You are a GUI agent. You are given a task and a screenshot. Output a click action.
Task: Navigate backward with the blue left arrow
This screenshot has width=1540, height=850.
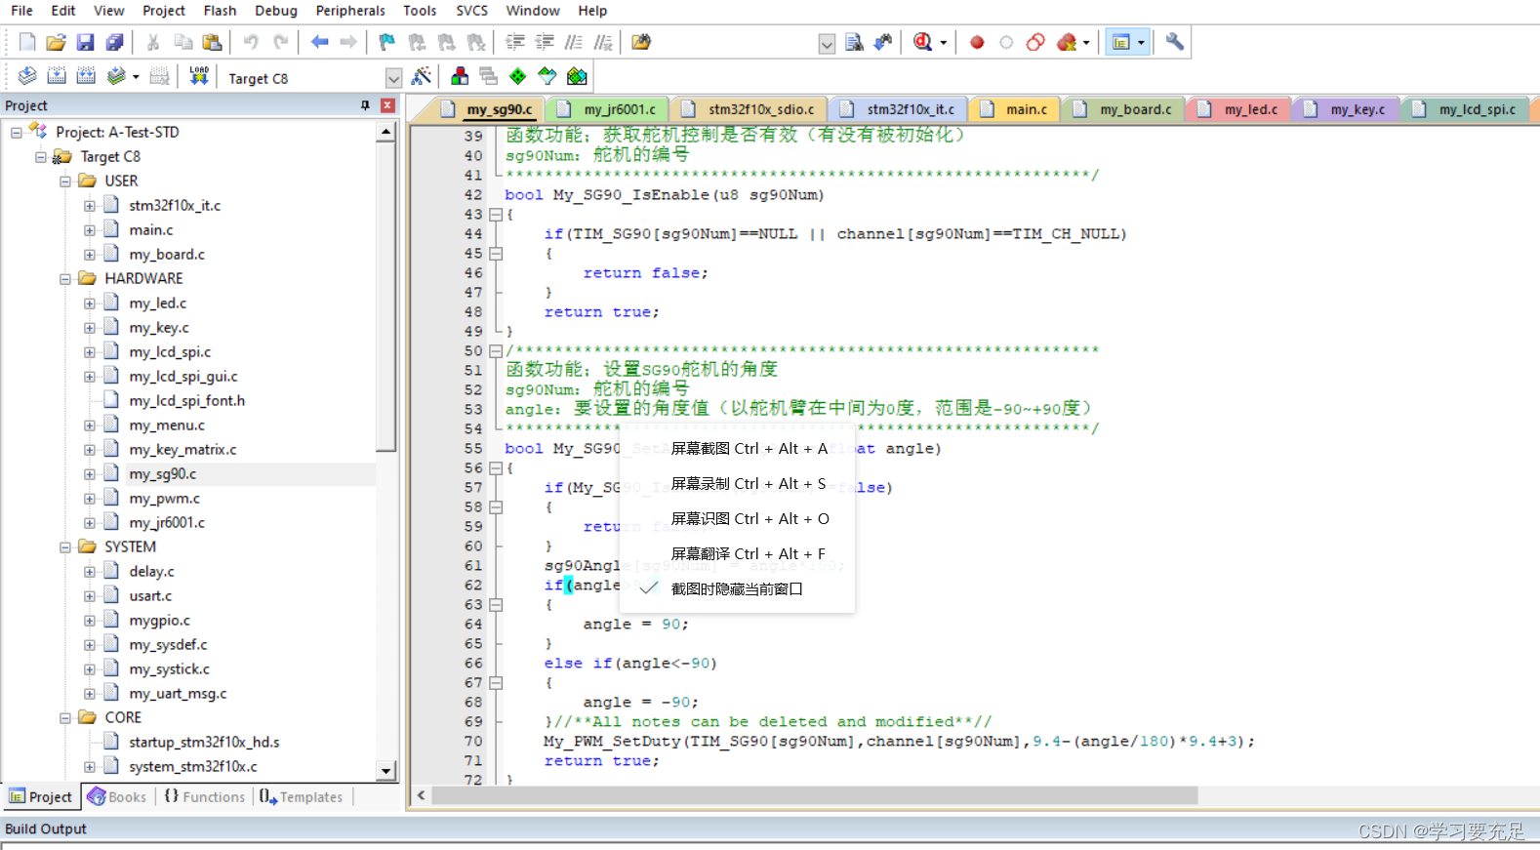[319, 42]
